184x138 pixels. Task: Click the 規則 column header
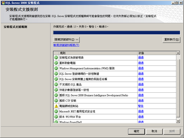(x=98, y=53)
